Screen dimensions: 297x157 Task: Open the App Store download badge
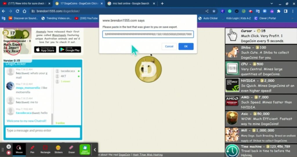[45, 49]
